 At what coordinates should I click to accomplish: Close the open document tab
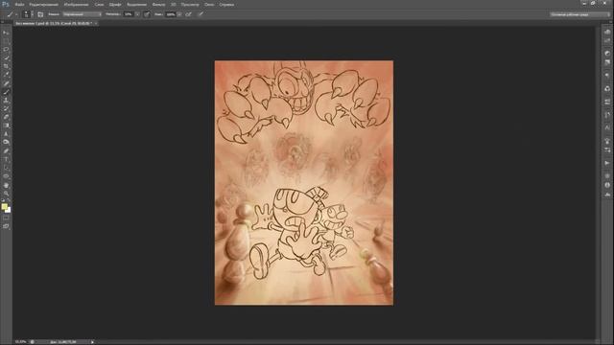pos(96,23)
